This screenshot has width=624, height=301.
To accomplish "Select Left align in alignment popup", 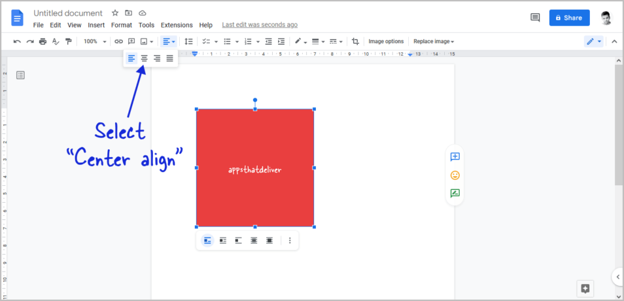I will point(131,58).
